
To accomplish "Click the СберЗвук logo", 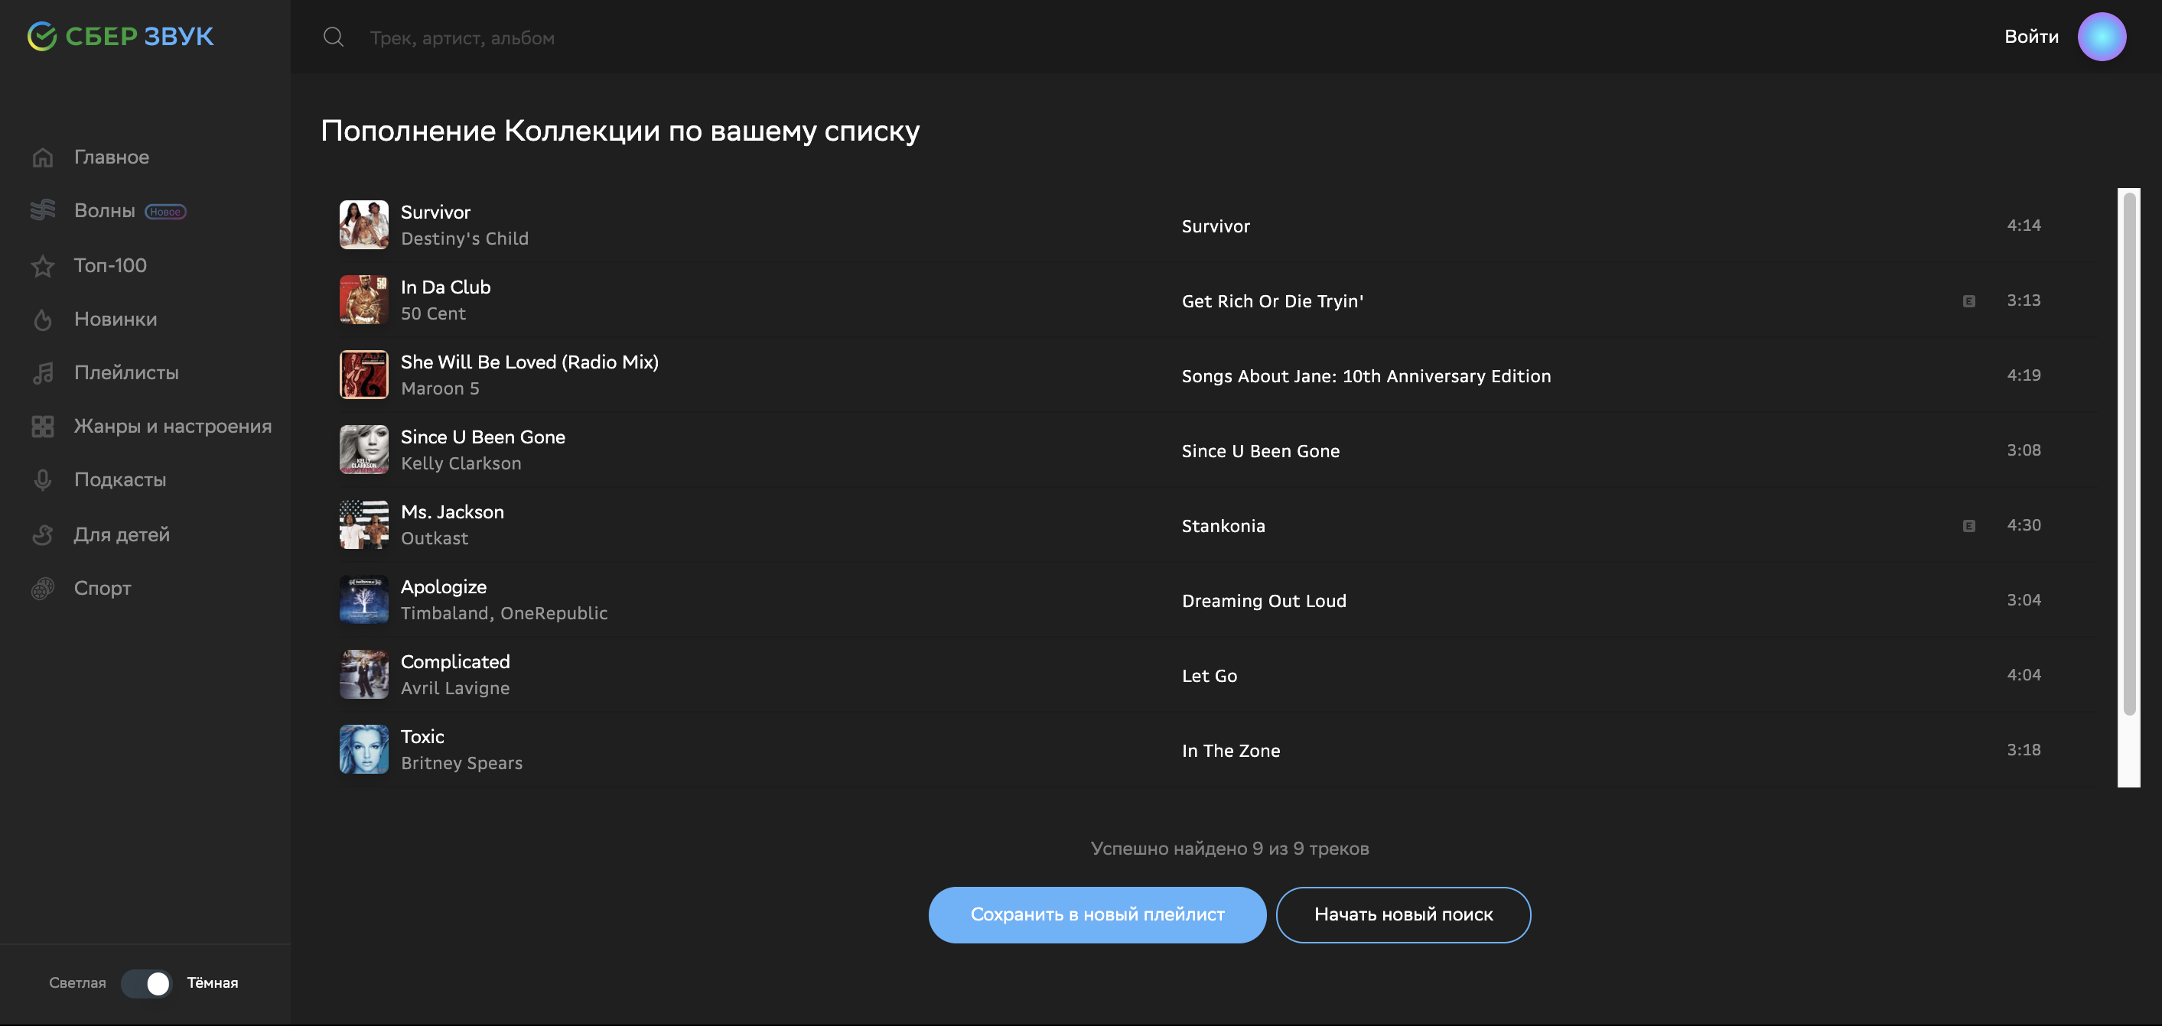I will tap(121, 36).
